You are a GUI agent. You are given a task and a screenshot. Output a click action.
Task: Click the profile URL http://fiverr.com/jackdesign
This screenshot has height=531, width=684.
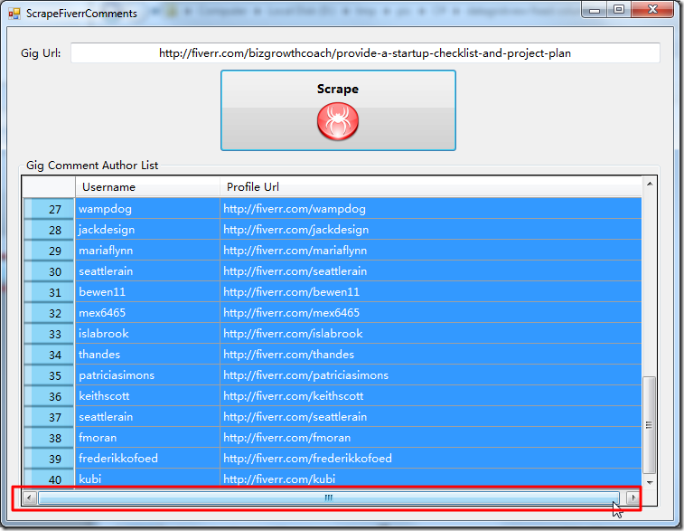point(431,230)
